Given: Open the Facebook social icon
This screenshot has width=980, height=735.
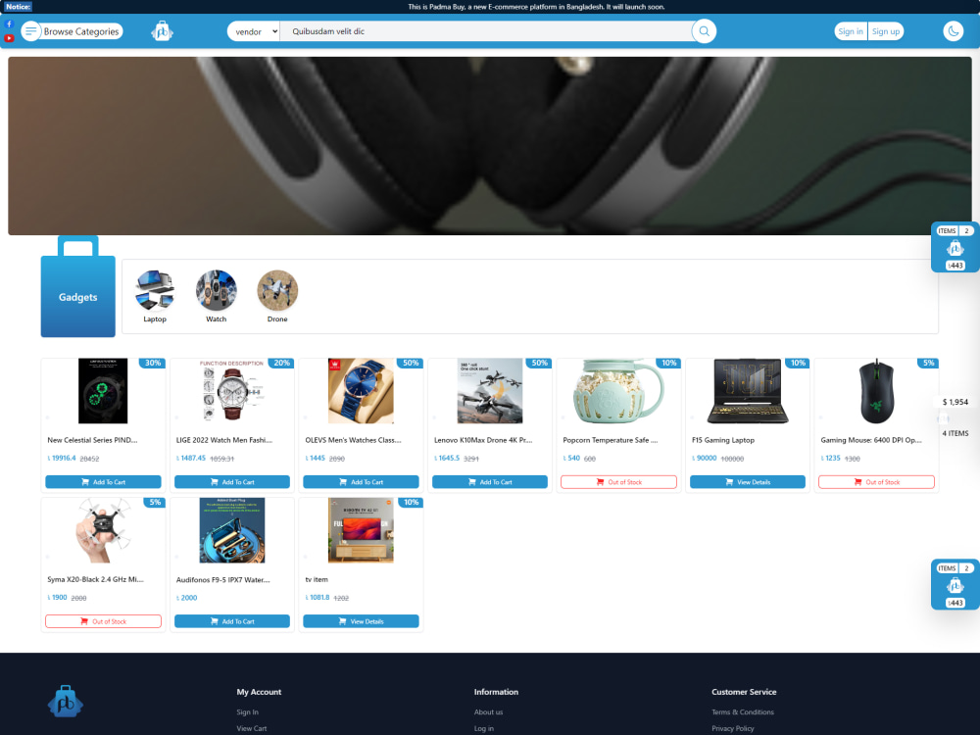Looking at the screenshot, I should [9, 24].
